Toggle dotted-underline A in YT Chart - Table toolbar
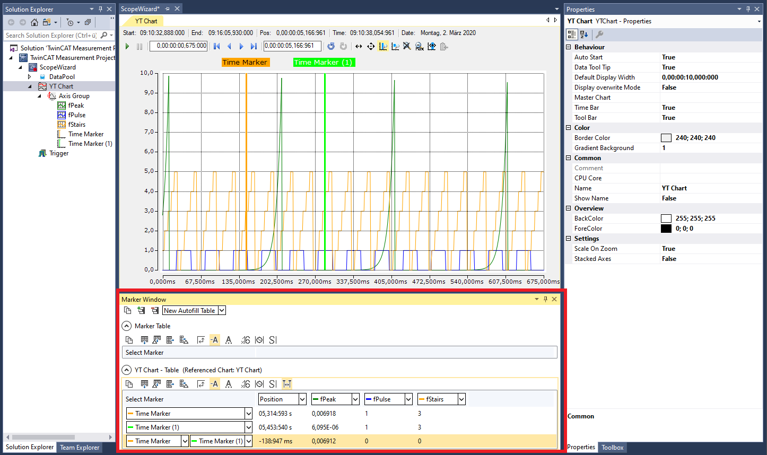 point(229,384)
